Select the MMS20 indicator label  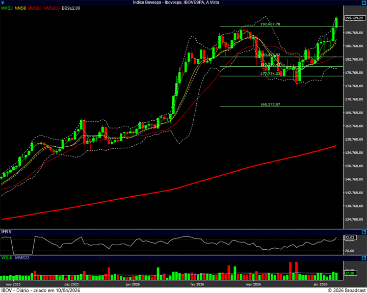pyautogui.click(x=35, y=8)
